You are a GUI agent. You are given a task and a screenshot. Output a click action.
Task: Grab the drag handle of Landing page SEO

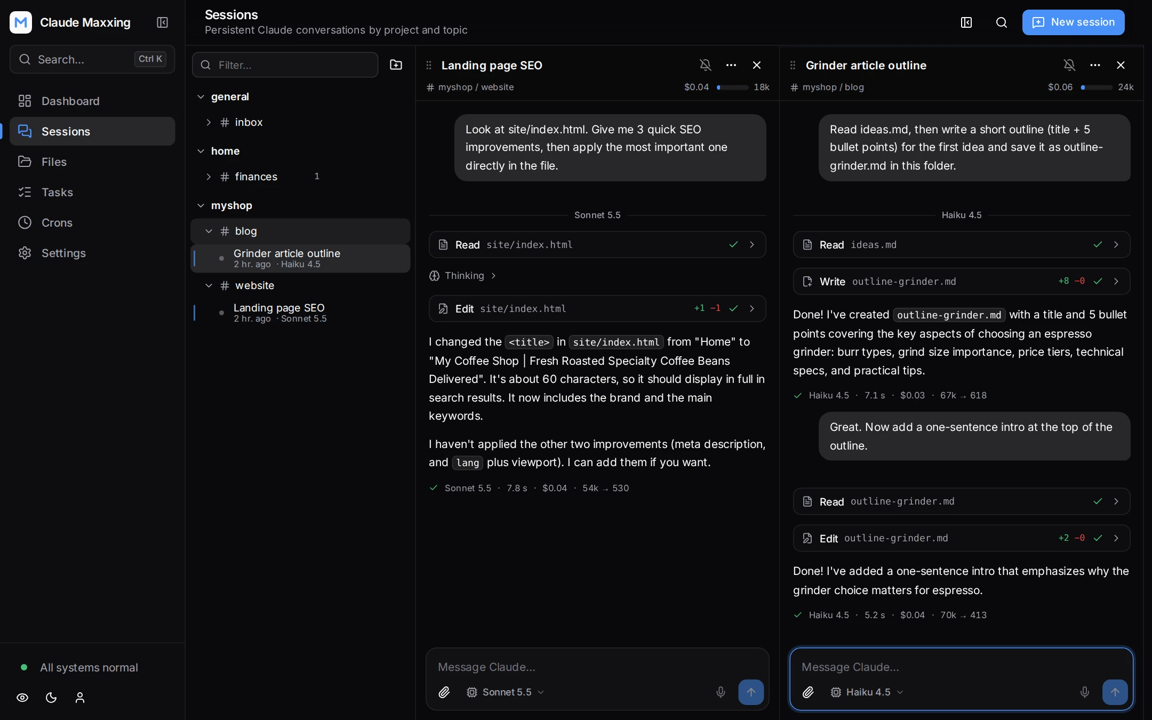(x=429, y=65)
